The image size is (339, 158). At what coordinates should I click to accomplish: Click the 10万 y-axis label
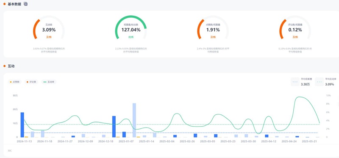[x=15, y=123]
